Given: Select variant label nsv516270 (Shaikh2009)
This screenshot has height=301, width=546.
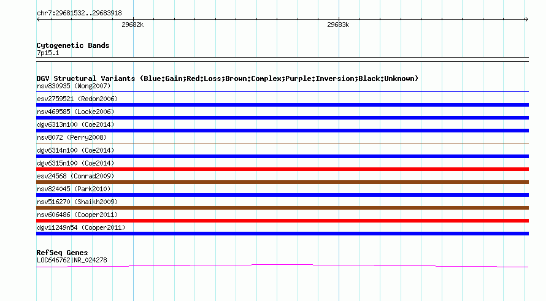Looking at the screenshot, I should pos(77,202).
